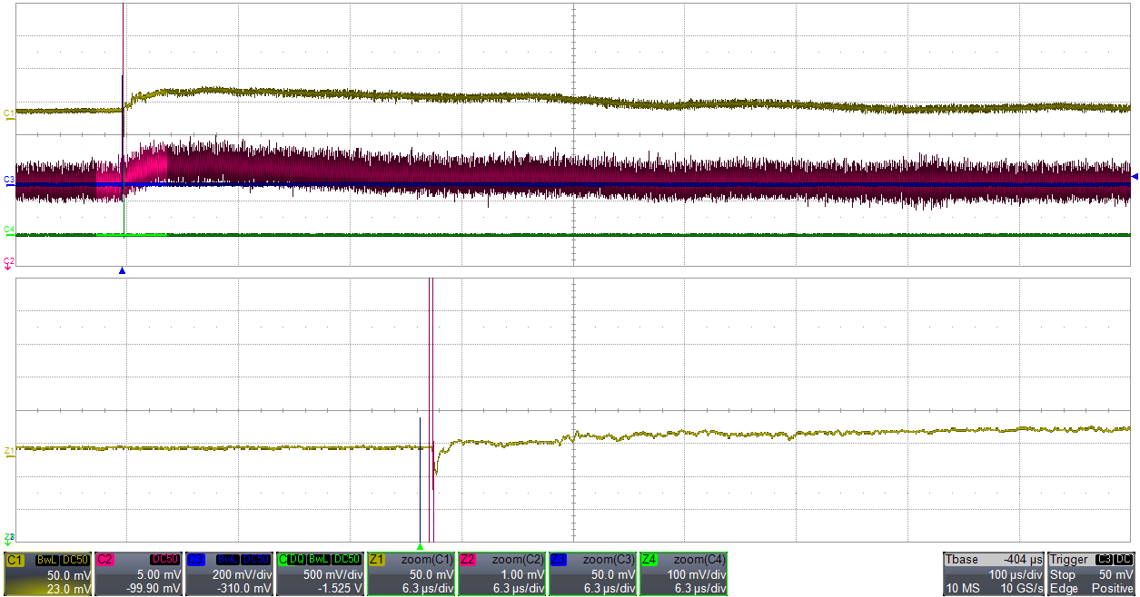Open the C2 channel descriptor box
Screen dimensions: 1140x597
click(138, 574)
